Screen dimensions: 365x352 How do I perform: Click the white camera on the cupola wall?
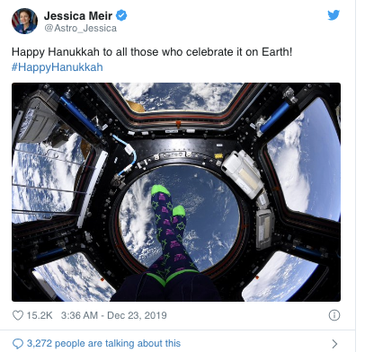[243, 172]
